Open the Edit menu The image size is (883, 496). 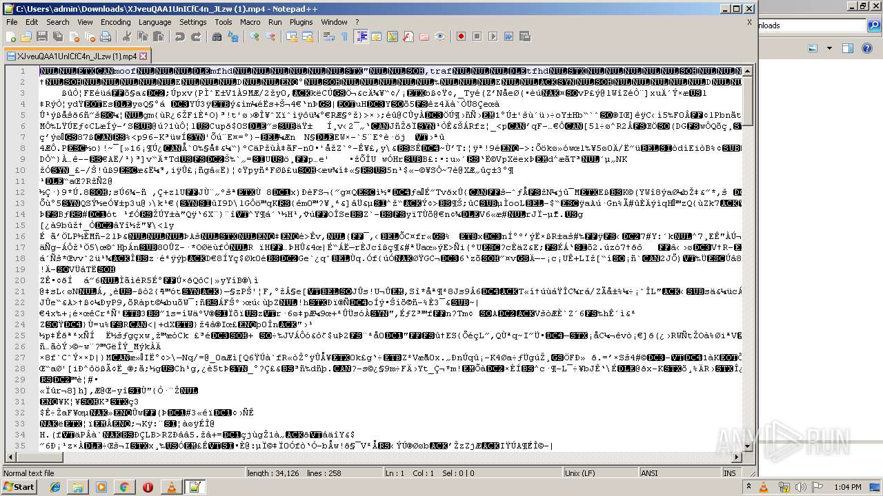[x=32, y=22]
